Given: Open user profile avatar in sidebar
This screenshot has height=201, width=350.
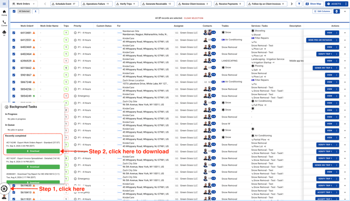Looking at the screenshot, I should coord(4,197).
